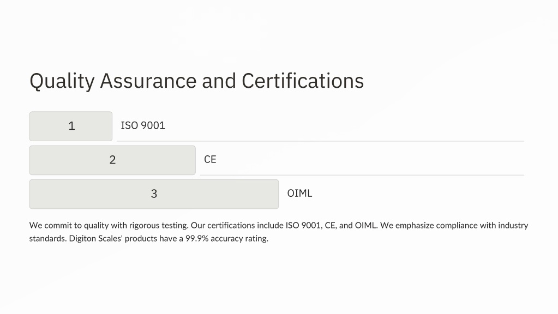
Task: Click the paragraph about rigorous testing
Action: (x=279, y=232)
